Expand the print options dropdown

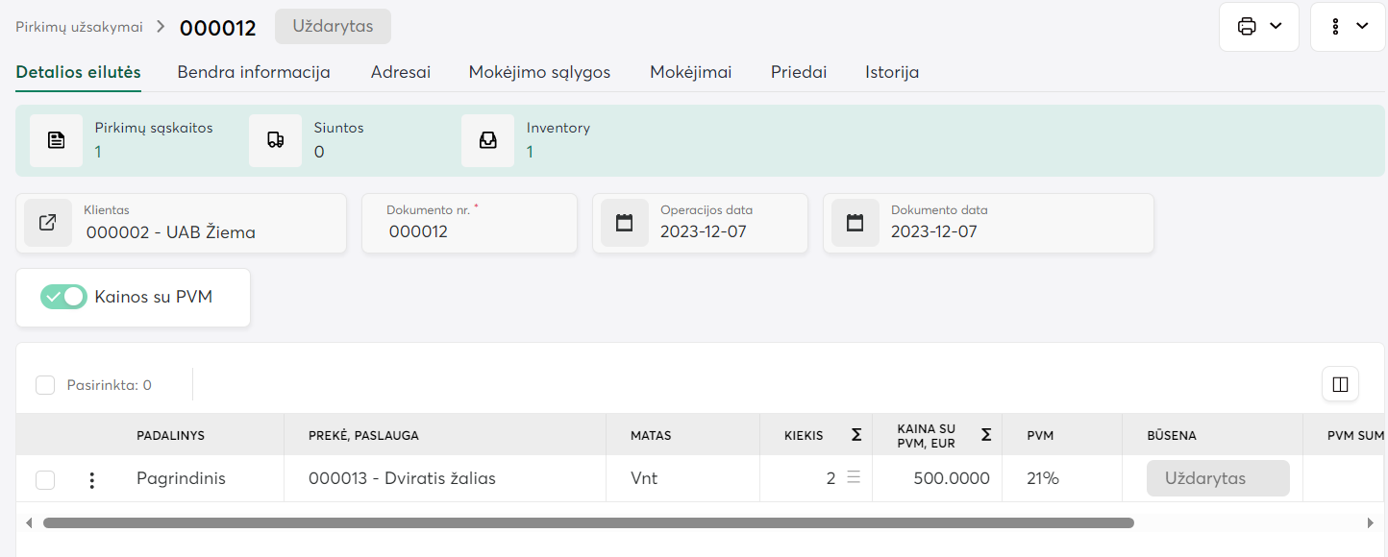[1259, 27]
